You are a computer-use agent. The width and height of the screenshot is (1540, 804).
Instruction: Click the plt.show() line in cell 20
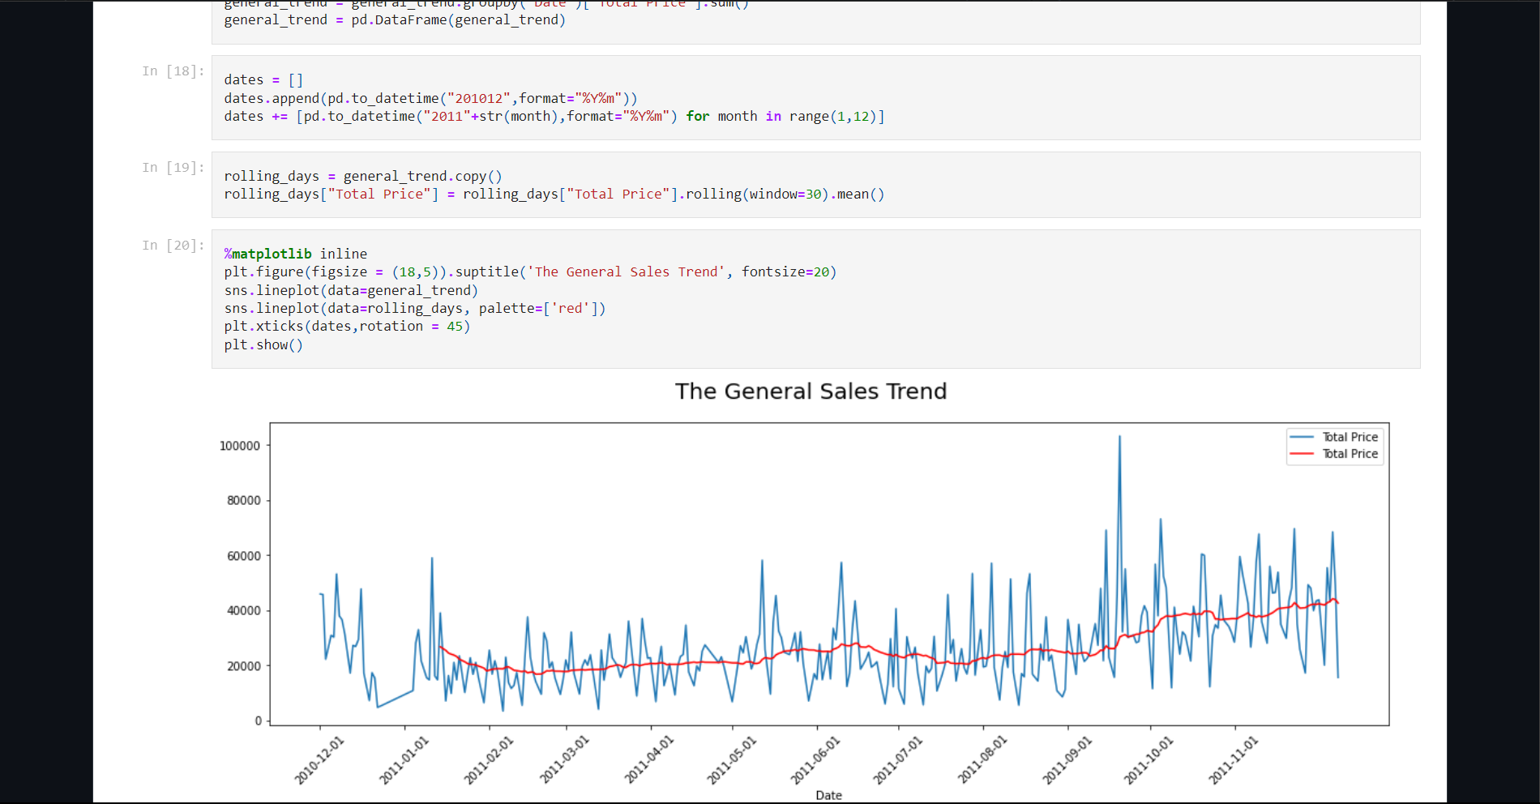(263, 345)
